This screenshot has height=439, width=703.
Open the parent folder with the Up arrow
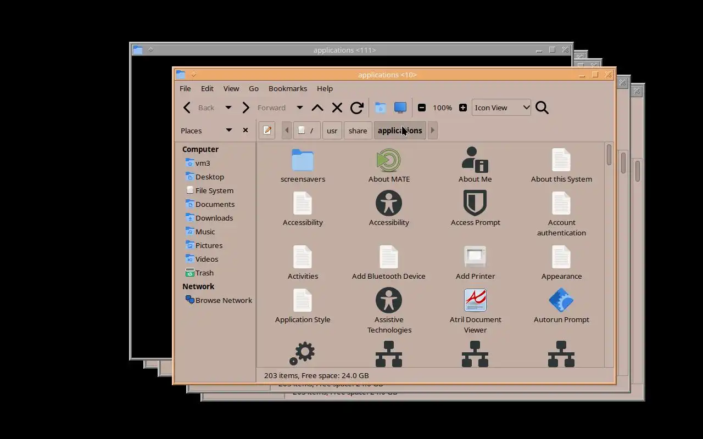[x=317, y=108]
